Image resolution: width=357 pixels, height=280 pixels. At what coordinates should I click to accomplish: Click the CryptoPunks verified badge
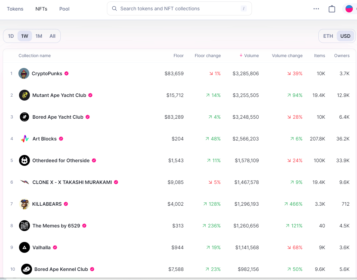click(x=66, y=73)
